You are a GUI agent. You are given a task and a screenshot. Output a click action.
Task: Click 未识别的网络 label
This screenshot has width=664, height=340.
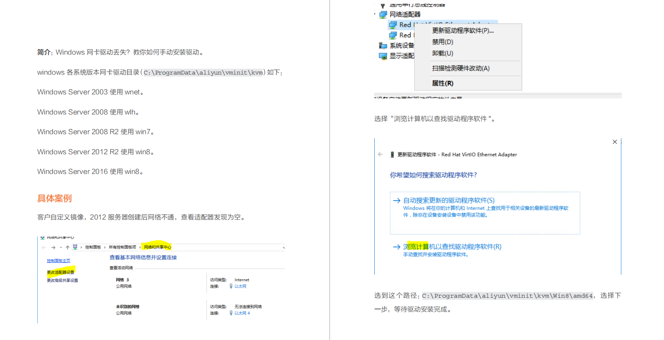tap(128, 307)
